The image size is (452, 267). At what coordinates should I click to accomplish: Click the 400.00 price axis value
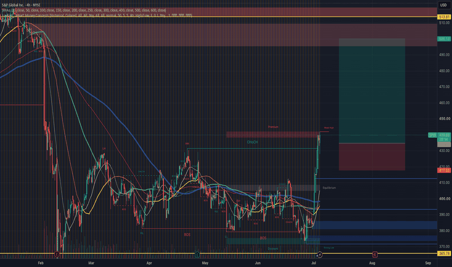[445, 199]
